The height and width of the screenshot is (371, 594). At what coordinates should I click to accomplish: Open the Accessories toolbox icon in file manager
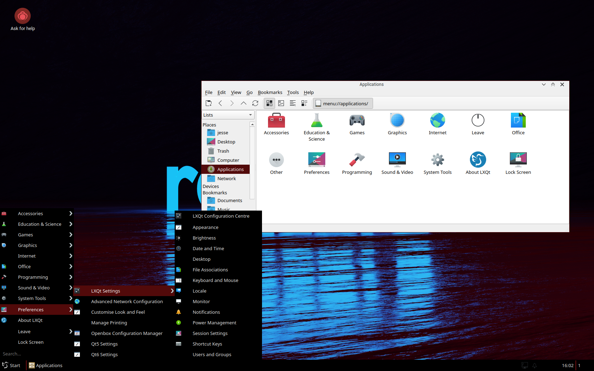[x=276, y=120]
